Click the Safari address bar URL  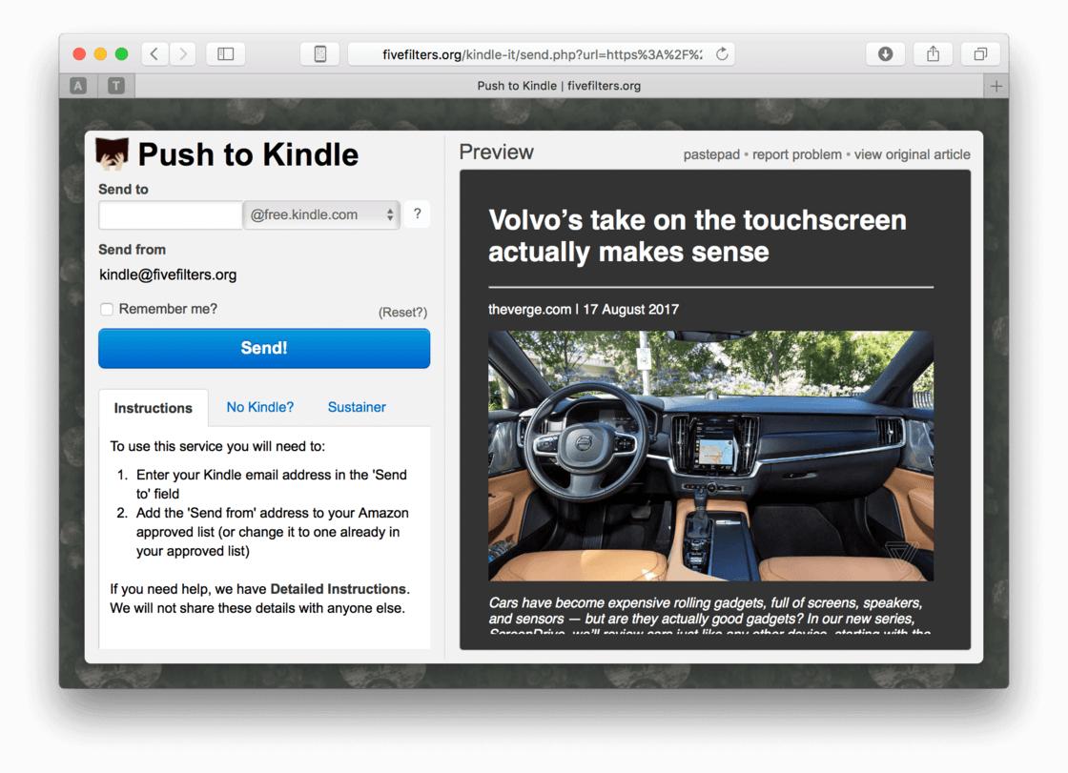click(x=543, y=54)
